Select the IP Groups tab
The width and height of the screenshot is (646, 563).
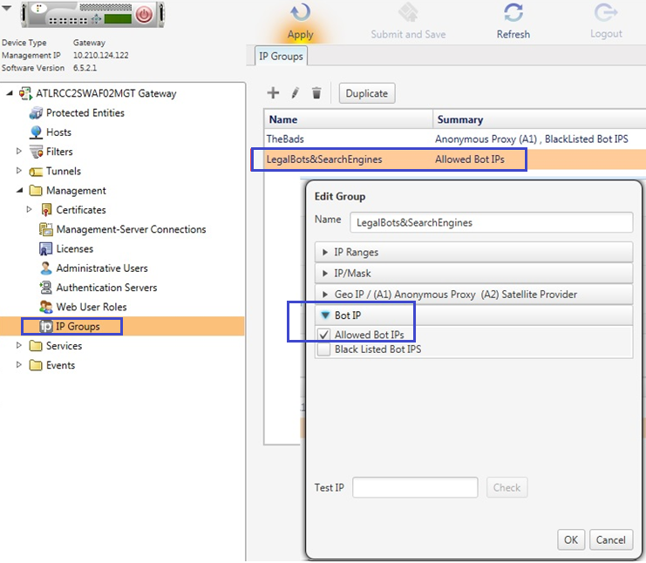coord(281,56)
